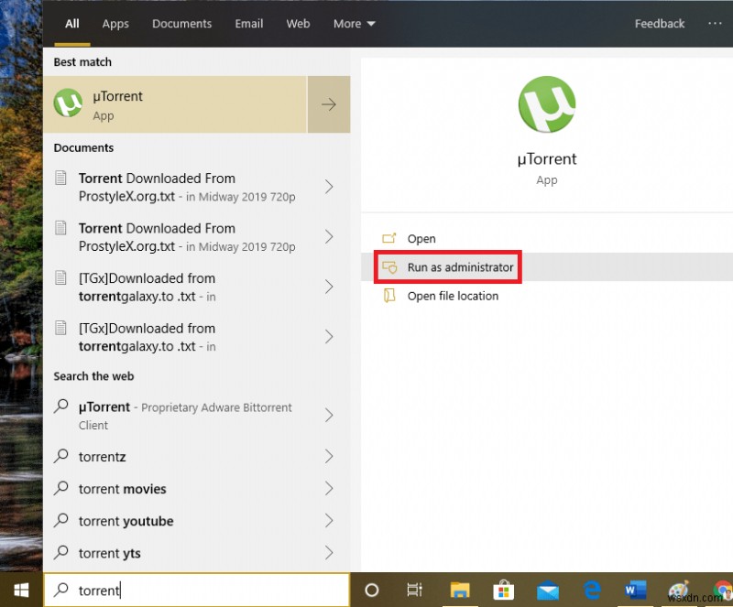Expand the More filter dropdown
This screenshot has height=607, width=733.
354,24
